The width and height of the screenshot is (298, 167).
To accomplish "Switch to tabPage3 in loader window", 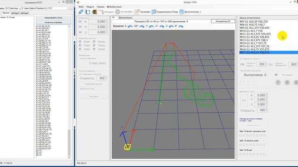I will click(15, 13).
